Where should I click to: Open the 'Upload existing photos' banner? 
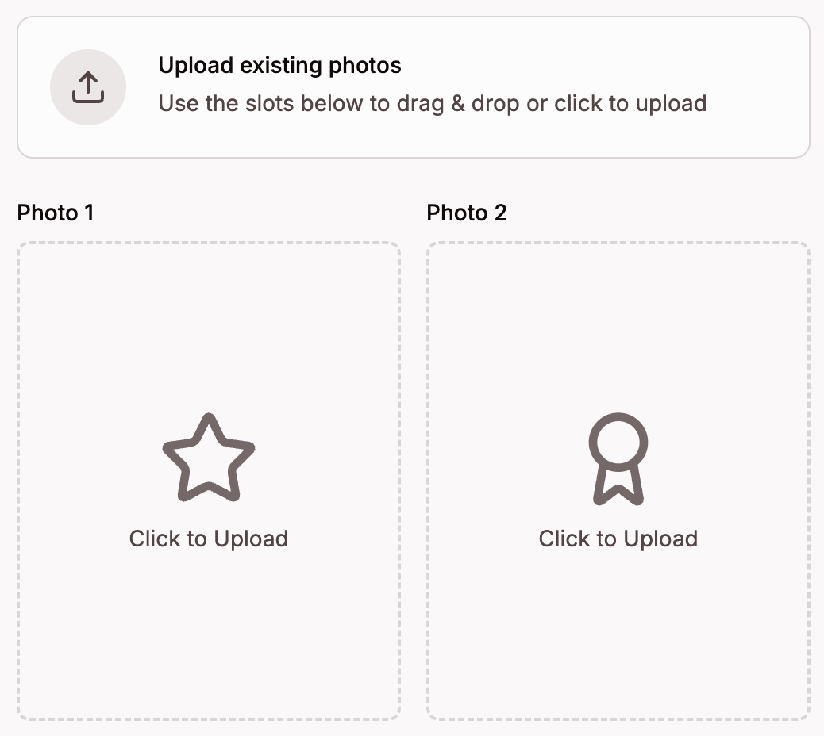click(412, 87)
